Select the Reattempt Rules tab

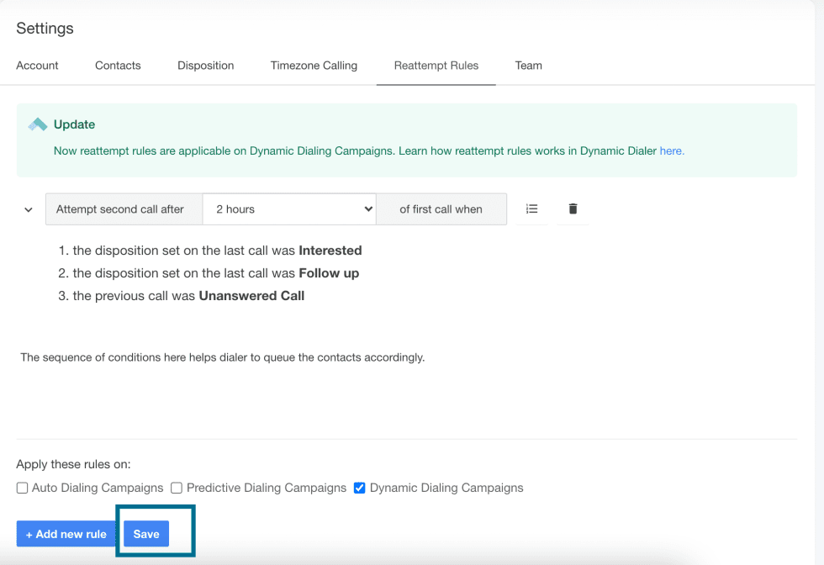coord(436,66)
